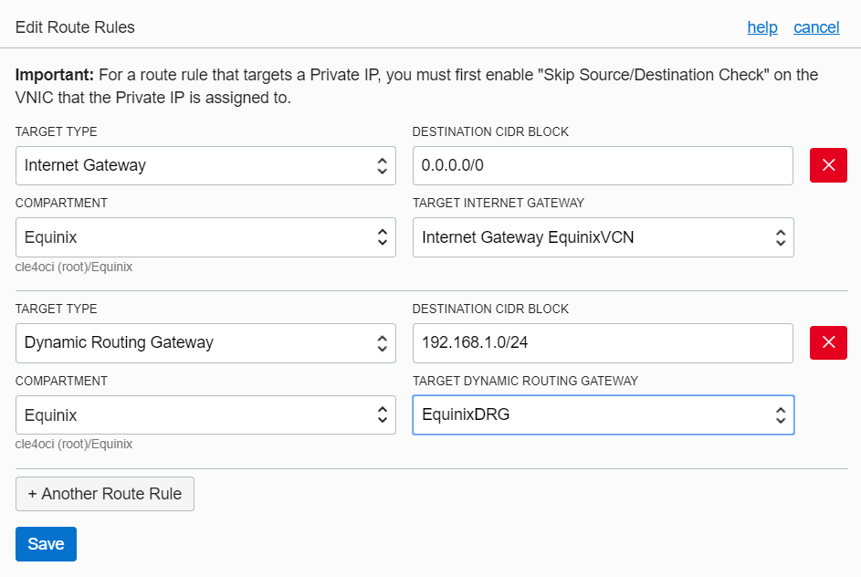Expand the second rule's Equinix compartment dropdown
Image resolution: width=861 pixels, height=577 pixels.
coord(205,415)
